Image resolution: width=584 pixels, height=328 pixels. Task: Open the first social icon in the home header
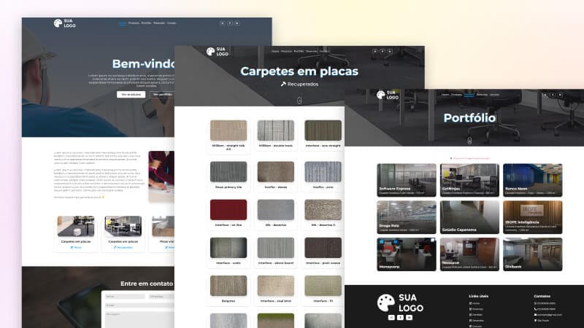(x=223, y=23)
